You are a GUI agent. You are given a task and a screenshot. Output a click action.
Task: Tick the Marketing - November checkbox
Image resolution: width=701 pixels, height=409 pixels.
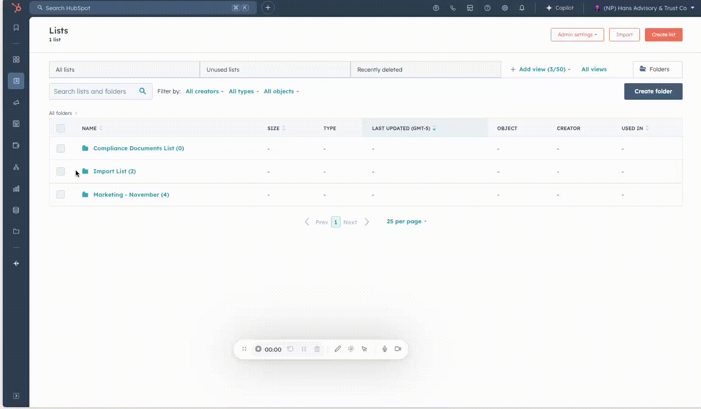click(61, 195)
